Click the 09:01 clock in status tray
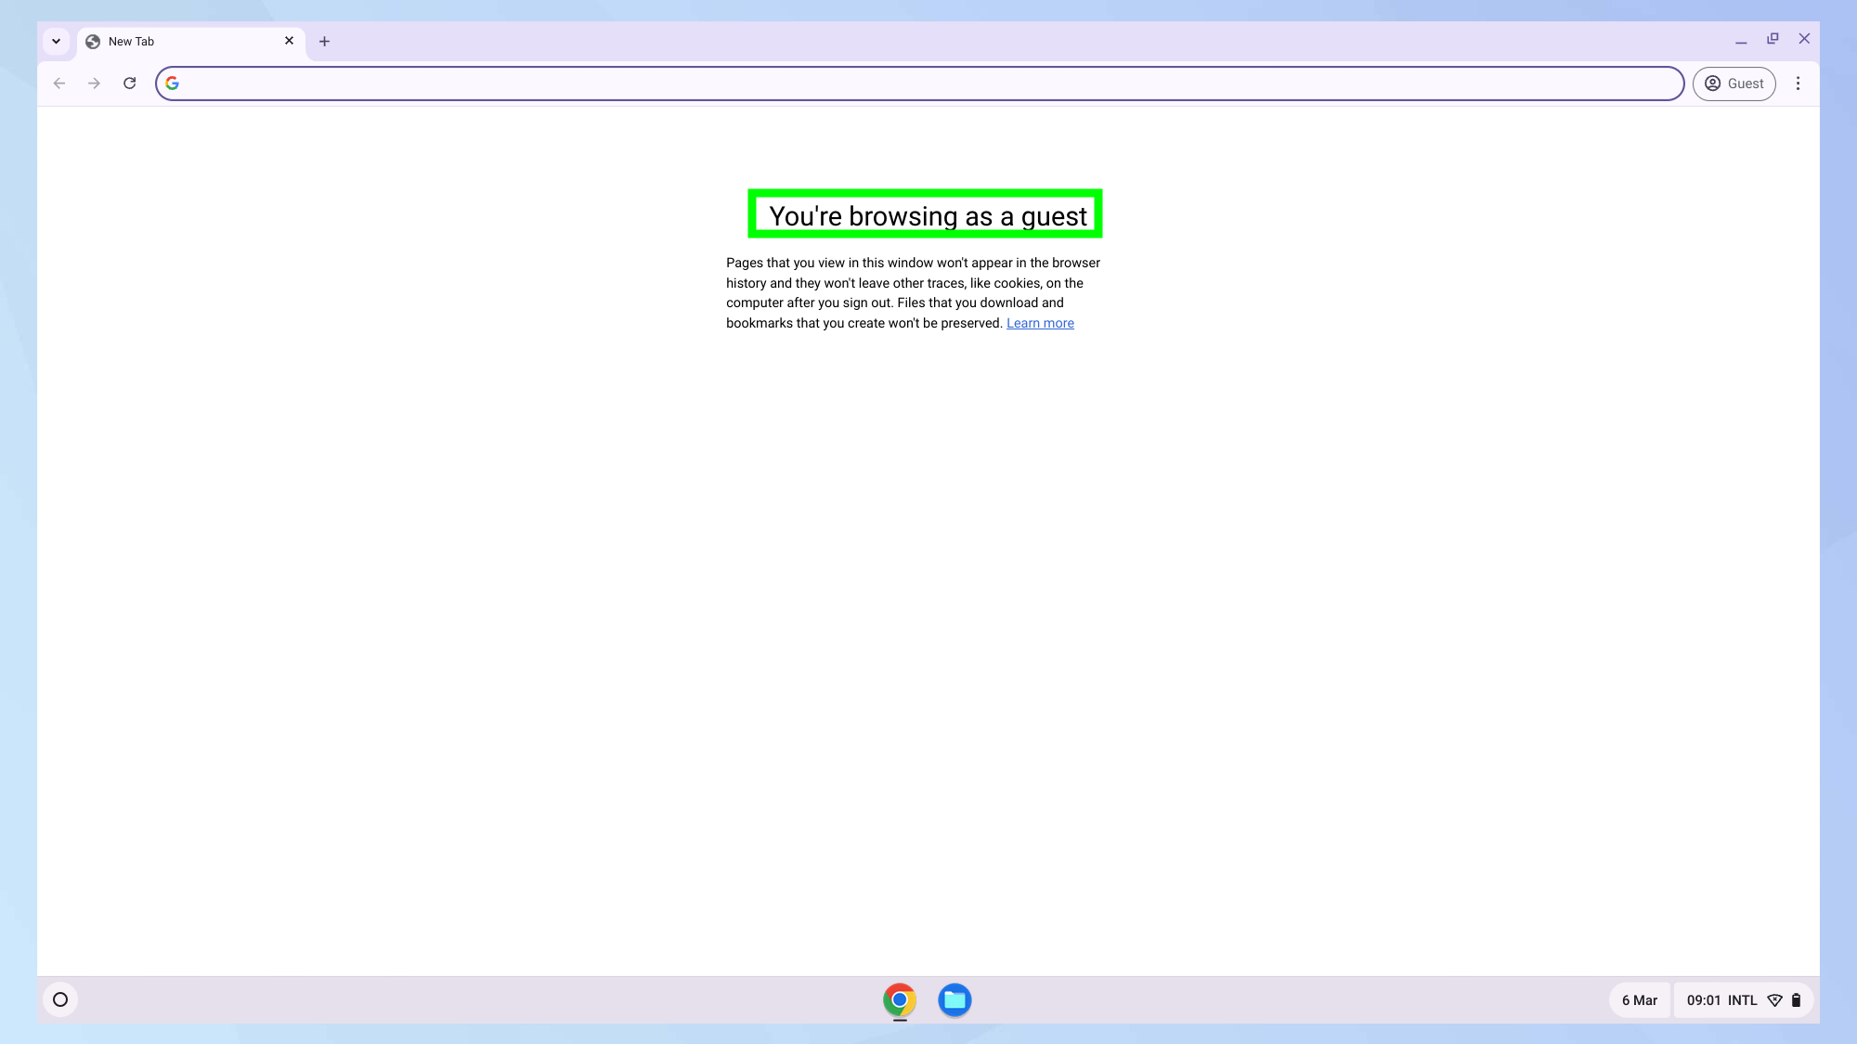The width and height of the screenshot is (1857, 1044). click(1704, 1000)
